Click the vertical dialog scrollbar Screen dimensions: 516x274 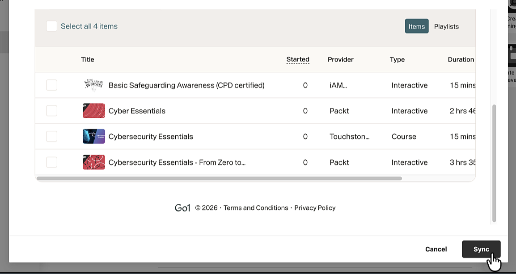coord(494,163)
